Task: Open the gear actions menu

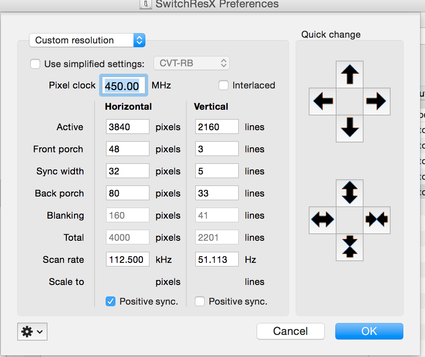Action: (x=32, y=332)
